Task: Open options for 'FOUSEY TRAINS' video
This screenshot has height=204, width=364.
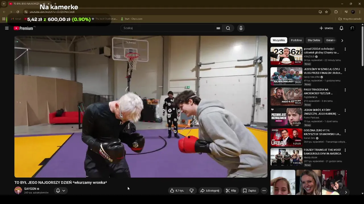Action: point(345,150)
